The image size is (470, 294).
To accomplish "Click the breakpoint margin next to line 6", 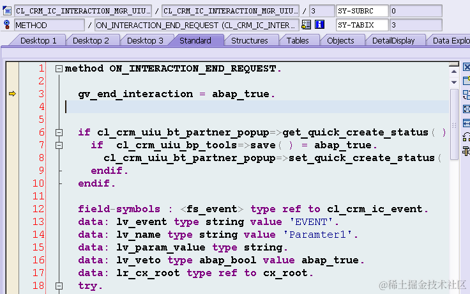I will point(12,132).
